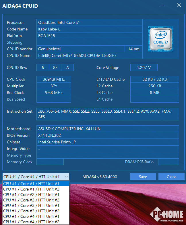Select CPU #1 / Core #4 / HTT Unit #2

[36, 222]
